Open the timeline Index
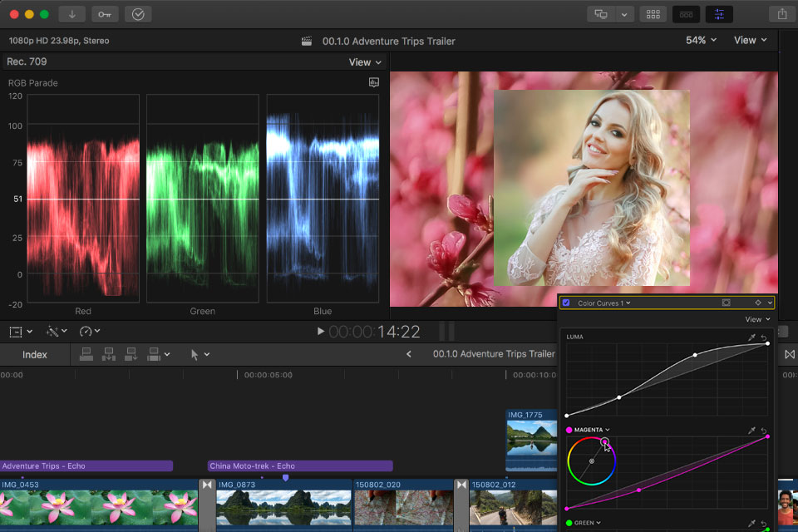Image resolution: width=798 pixels, height=532 pixels. (x=35, y=355)
